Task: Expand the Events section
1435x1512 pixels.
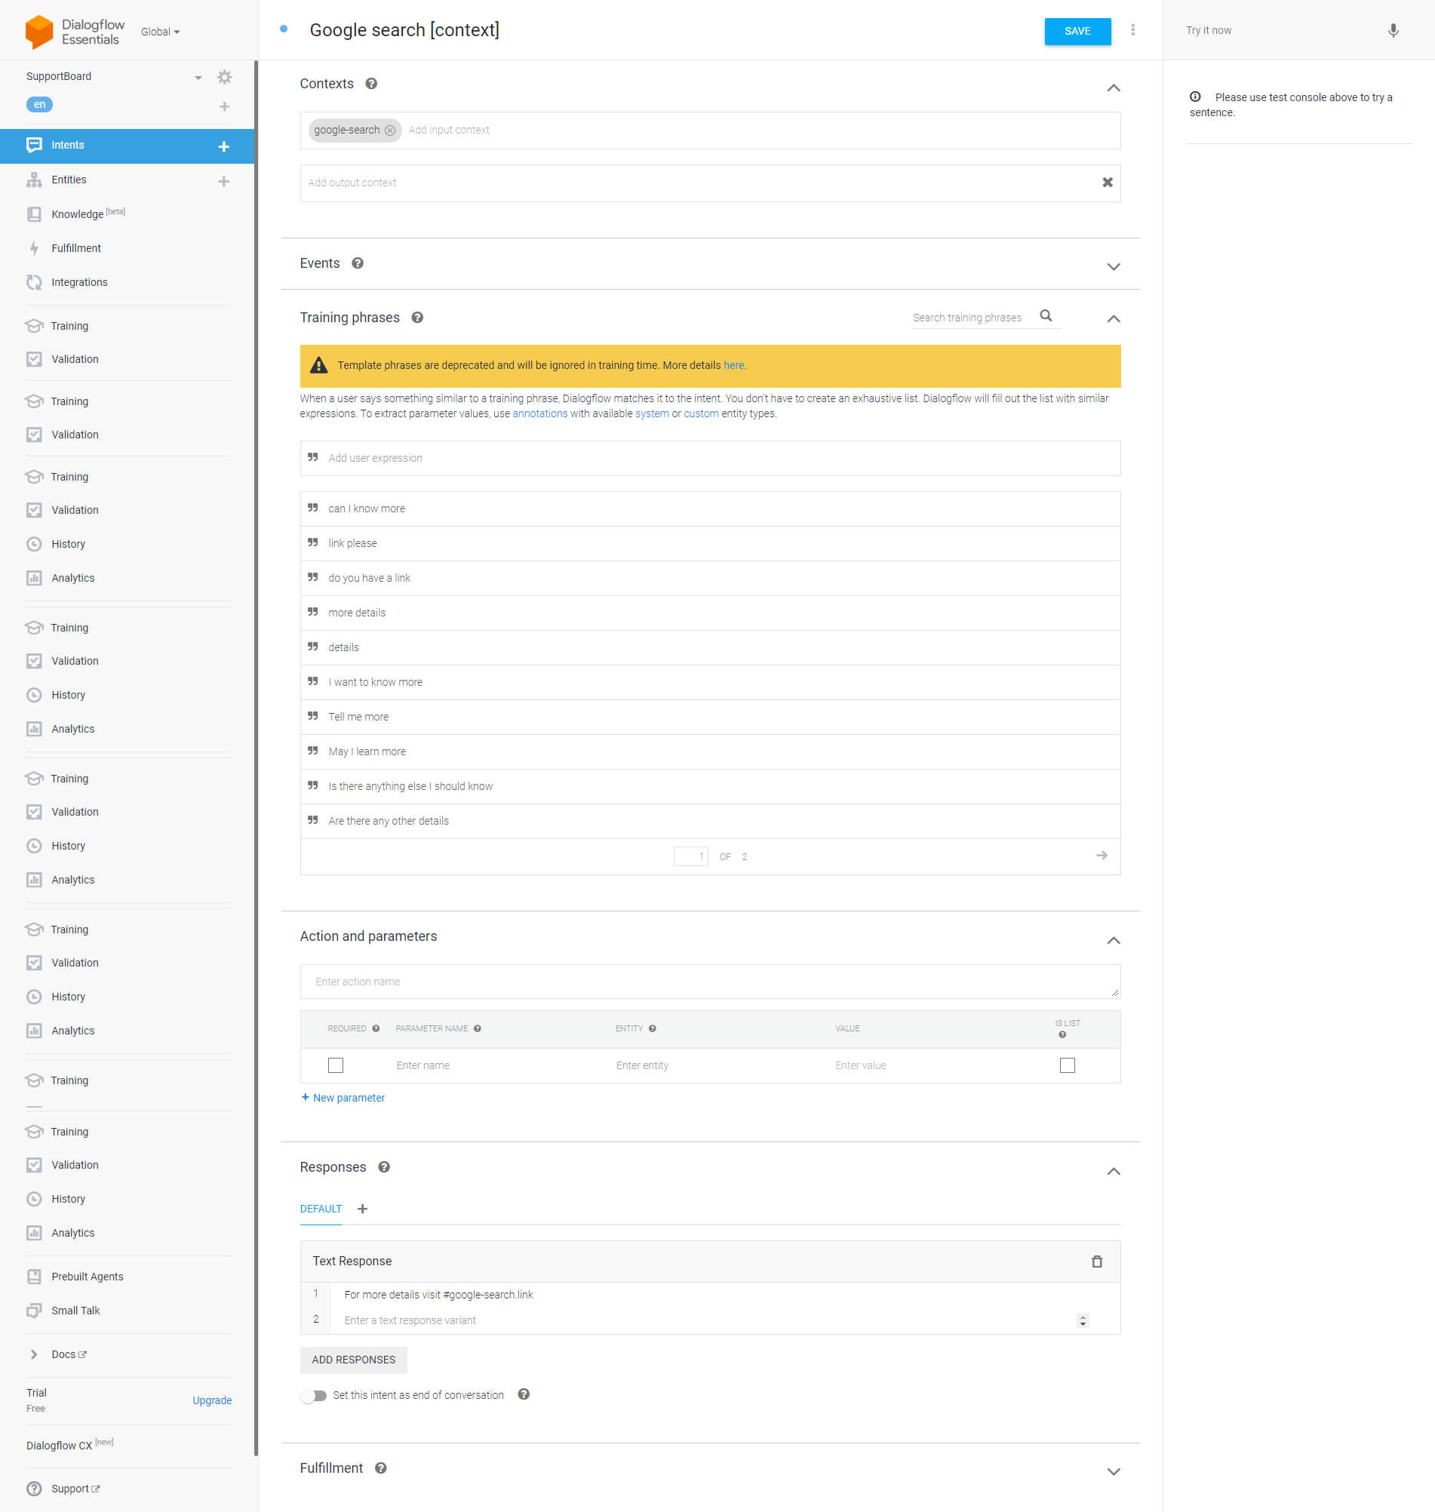Action: pyautogui.click(x=1113, y=266)
